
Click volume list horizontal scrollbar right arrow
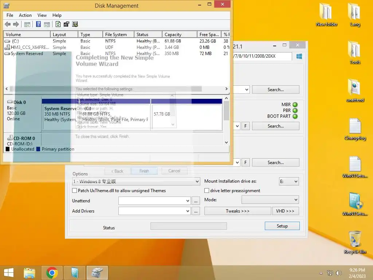[x=226, y=89]
